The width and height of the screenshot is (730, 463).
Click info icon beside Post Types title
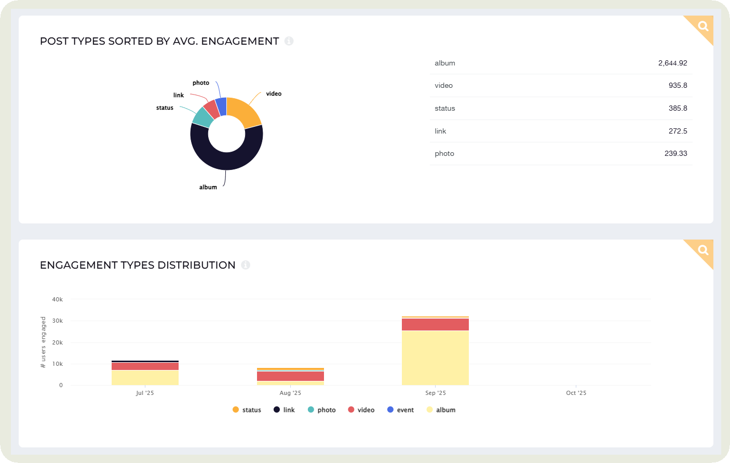point(289,41)
